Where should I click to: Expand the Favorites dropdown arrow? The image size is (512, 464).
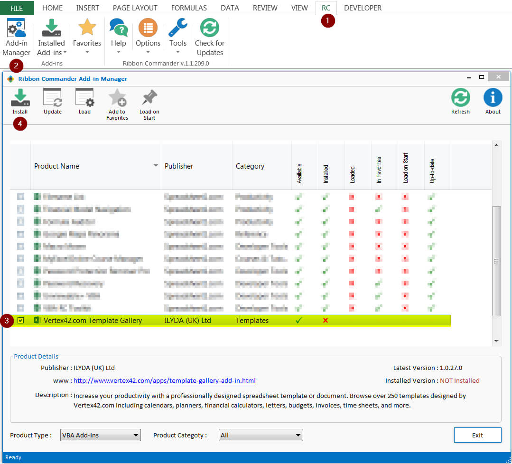click(x=87, y=52)
